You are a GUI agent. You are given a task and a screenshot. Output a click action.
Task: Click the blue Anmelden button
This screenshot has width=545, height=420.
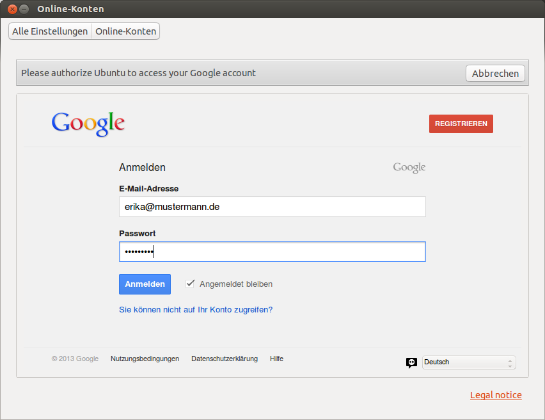pyautogui.click(x=145, y=284)
